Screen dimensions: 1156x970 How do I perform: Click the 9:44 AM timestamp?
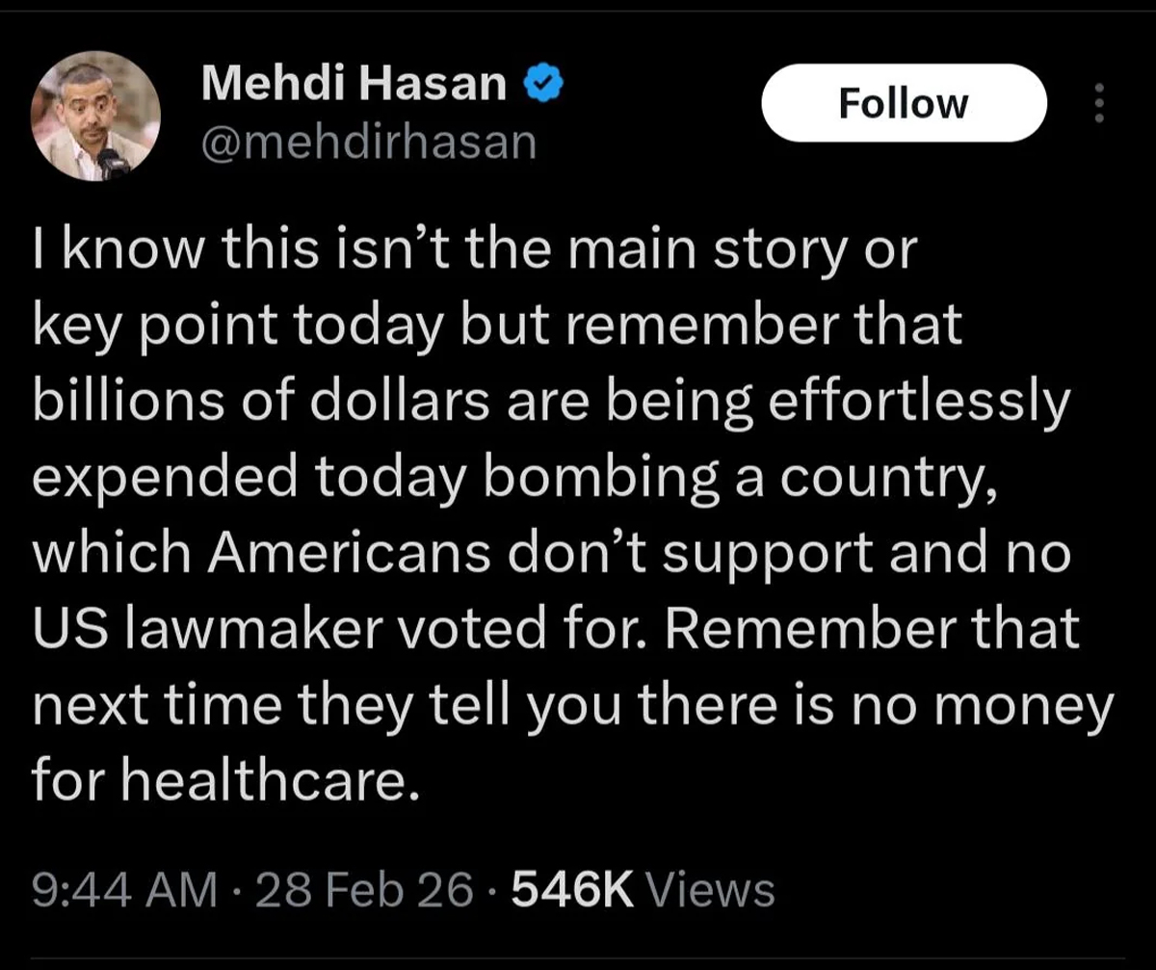click(124, 889)
